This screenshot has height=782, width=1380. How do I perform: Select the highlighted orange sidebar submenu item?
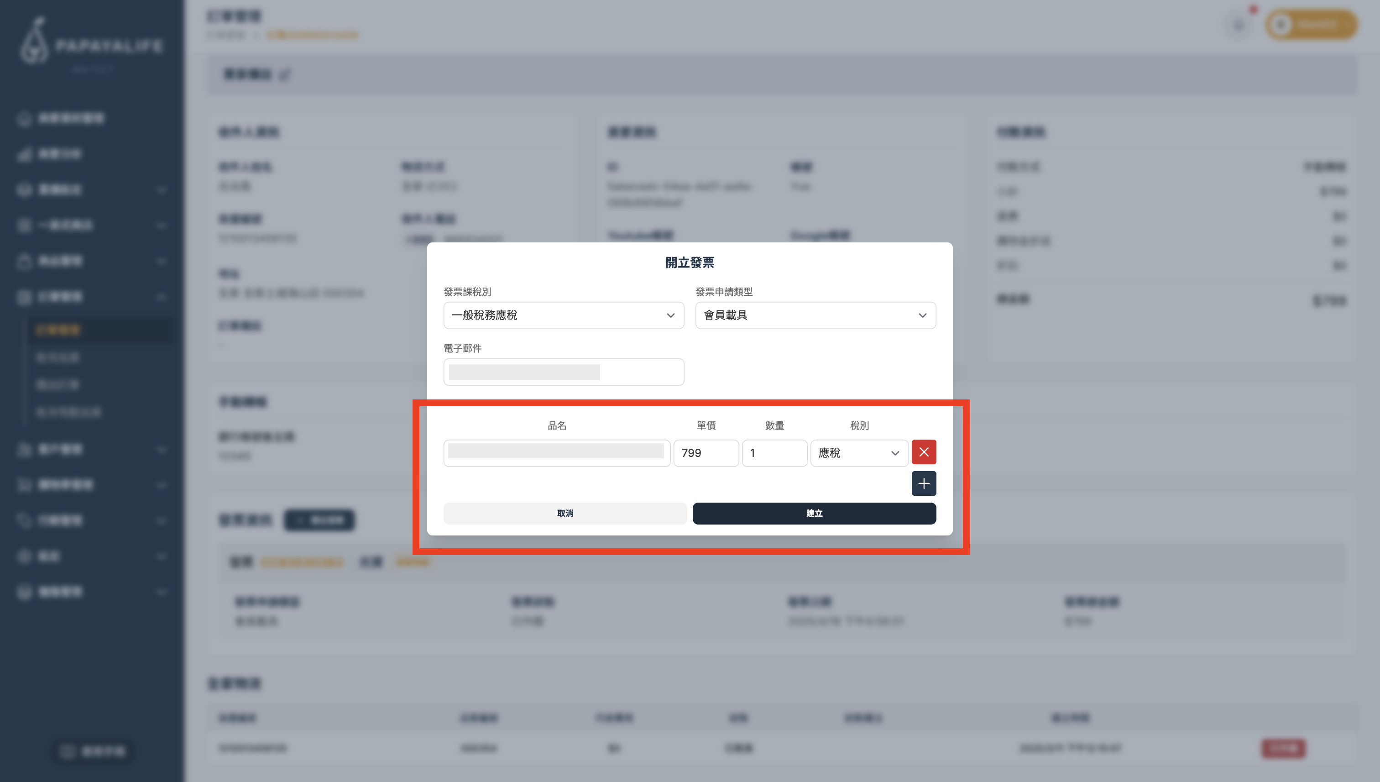click(58, 330)
